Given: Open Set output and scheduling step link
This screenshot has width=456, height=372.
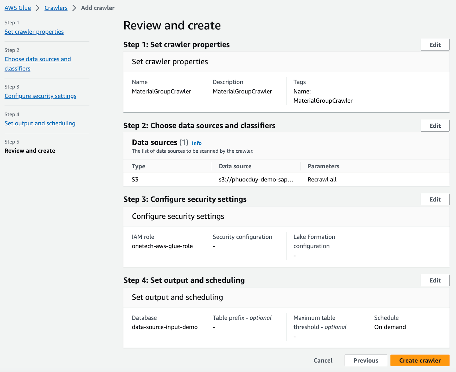Looking at the screenshot, I should pos(40,123).
